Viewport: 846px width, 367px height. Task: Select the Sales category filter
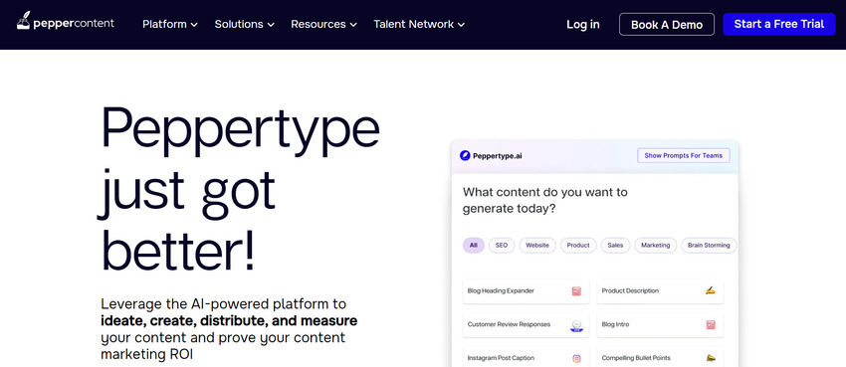615,246
